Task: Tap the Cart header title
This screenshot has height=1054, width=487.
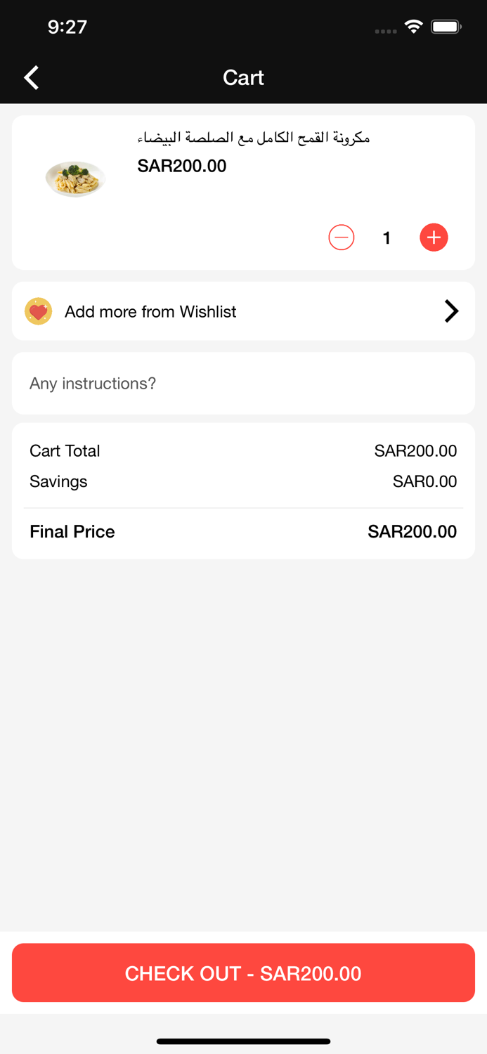Action: 243,77
